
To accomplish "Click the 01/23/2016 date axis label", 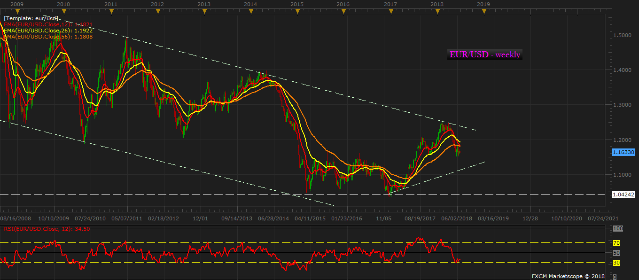I will click(x=347, y=218).
